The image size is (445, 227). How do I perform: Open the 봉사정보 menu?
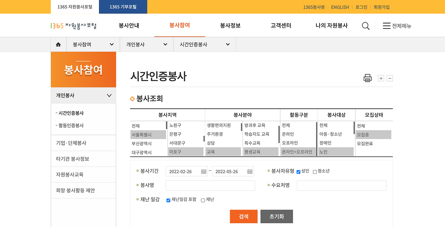coord(230,25)
